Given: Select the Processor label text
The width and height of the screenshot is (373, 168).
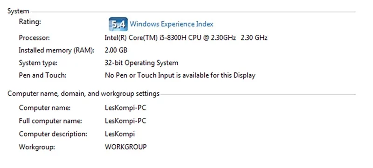Looking at the screenshot, I should click(34, 38).
